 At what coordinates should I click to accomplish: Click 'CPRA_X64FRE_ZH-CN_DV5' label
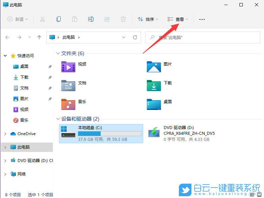tap(189, 133)
